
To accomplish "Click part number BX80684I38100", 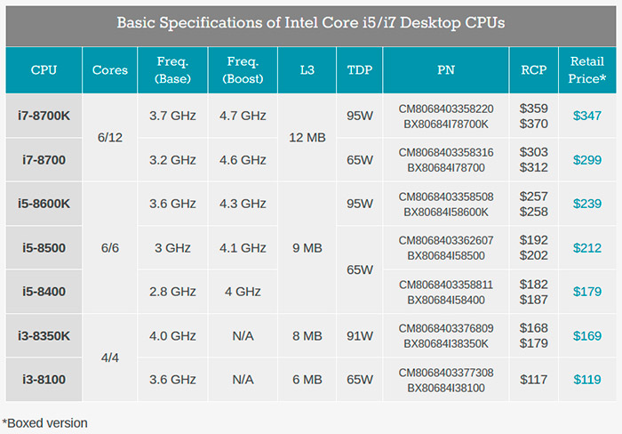I will [x=446, y=388].
